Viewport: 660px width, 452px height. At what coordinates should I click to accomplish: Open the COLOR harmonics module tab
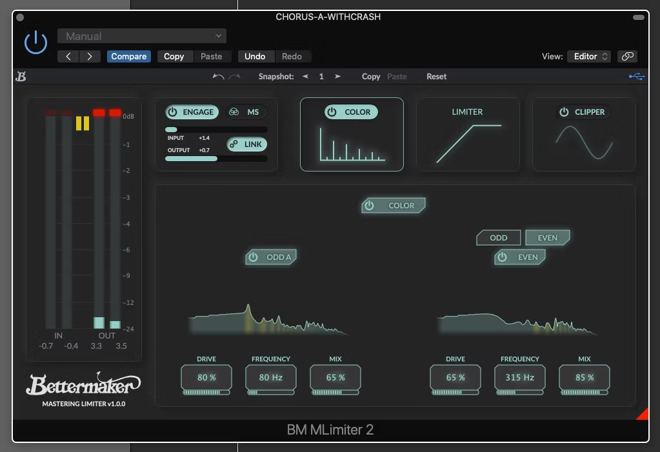point(352,144)
